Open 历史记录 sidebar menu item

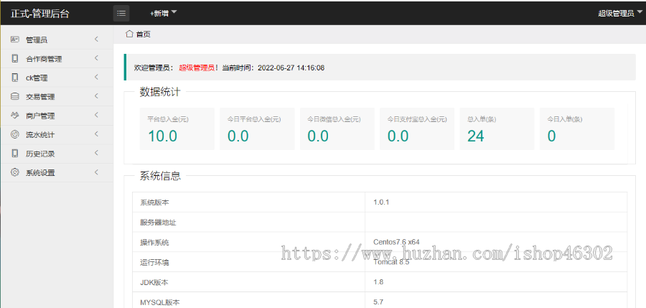(57, 154)
